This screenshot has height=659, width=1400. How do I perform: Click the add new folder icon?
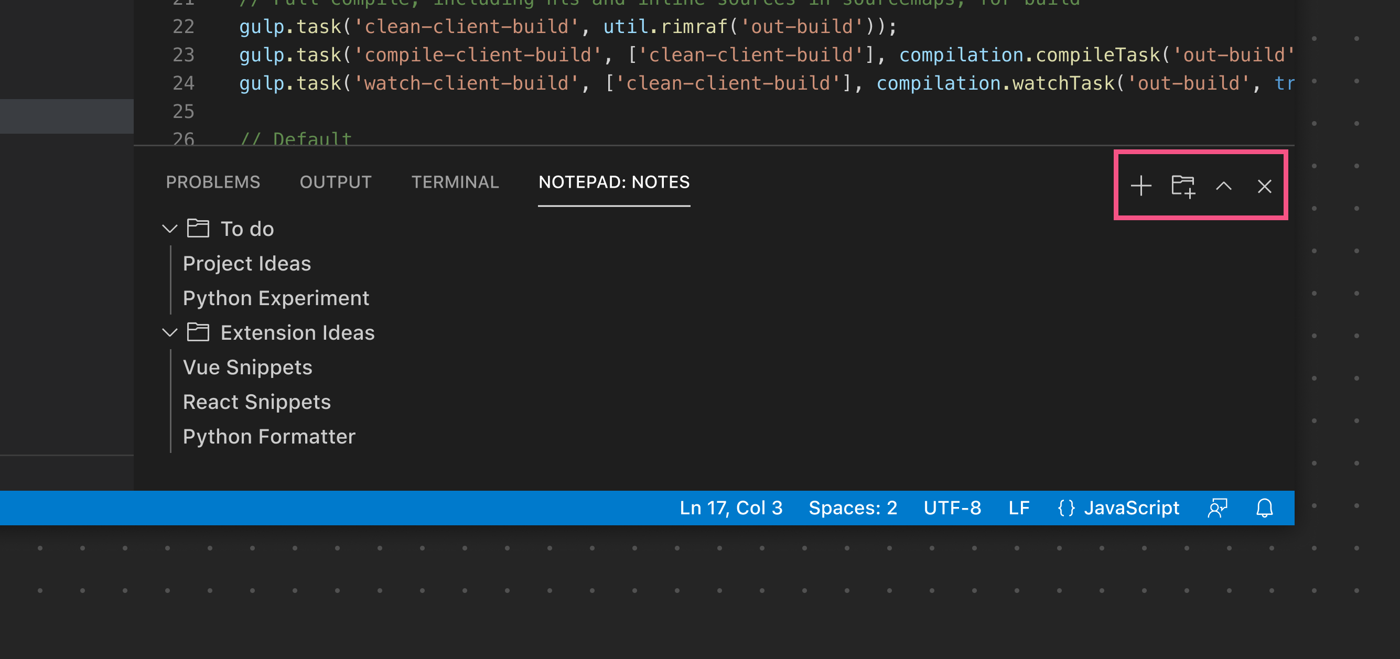pos(1182,185)
